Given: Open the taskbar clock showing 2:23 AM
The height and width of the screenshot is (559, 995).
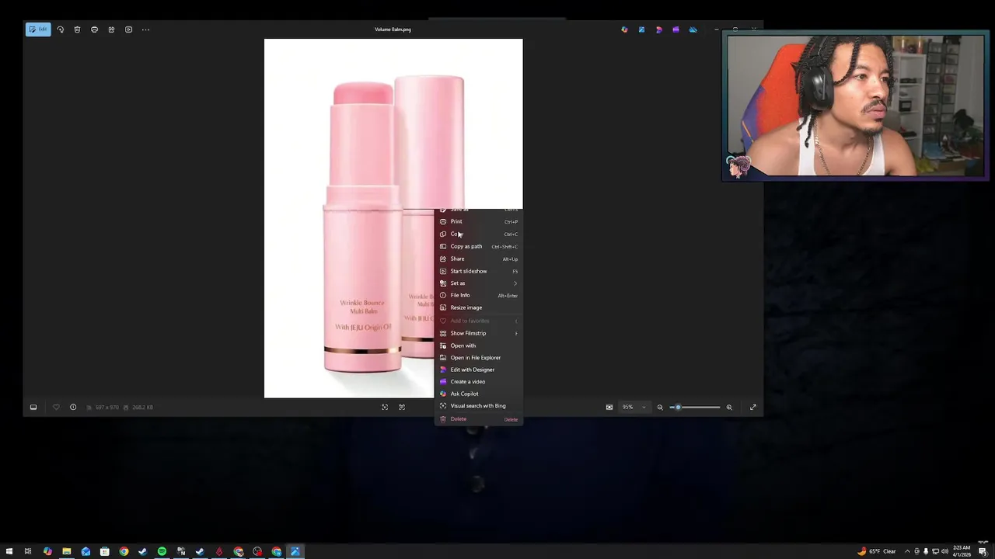Looking at the screenshot, I should click(962, 551).
